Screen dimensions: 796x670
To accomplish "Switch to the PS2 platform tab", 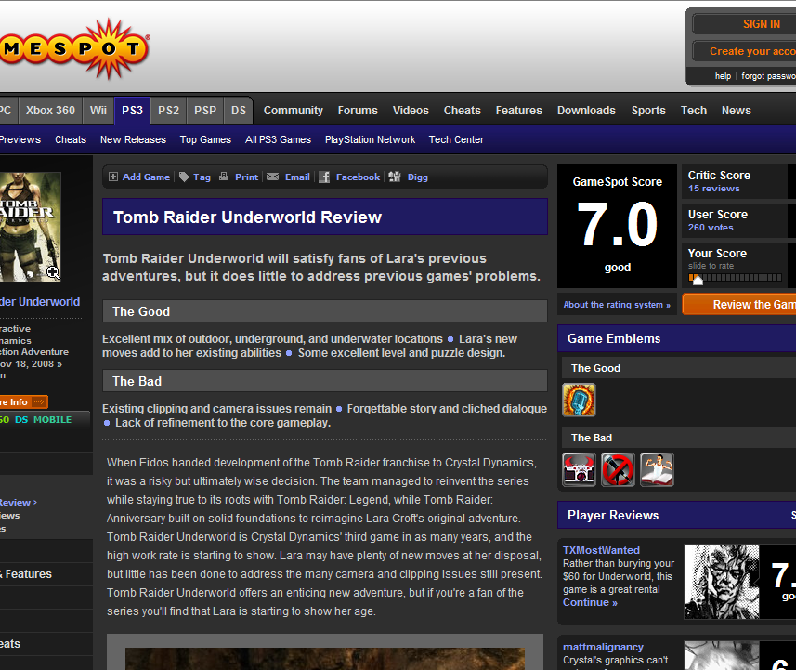I will coord(168,111).
